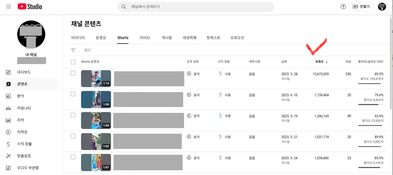Screen dimensions: 393x175
Task: Click the channel profile picture in sidebar
Action: pyautogui.click(x=31, y=34)
